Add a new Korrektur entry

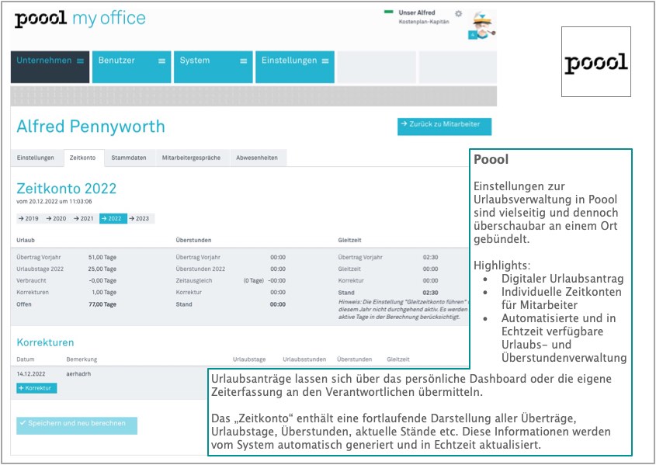pos(36,387)
